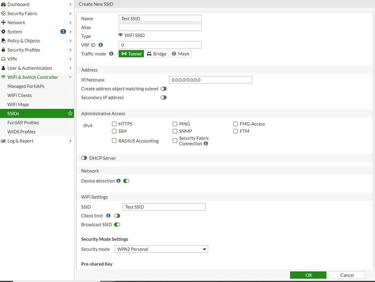Click the Traffic mode info icon
The height and width of the screenshot is (282, 375).
tap(111, 53)
